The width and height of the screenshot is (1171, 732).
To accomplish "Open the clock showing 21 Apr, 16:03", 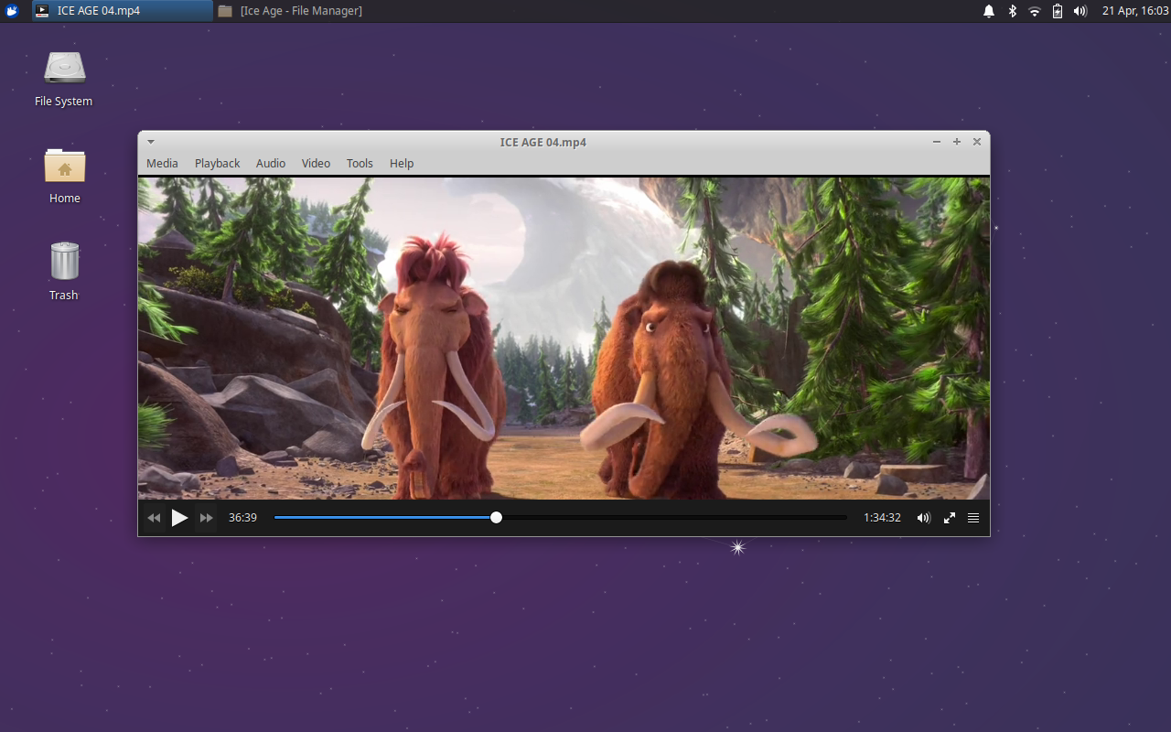I will (x=1135, y=11).
